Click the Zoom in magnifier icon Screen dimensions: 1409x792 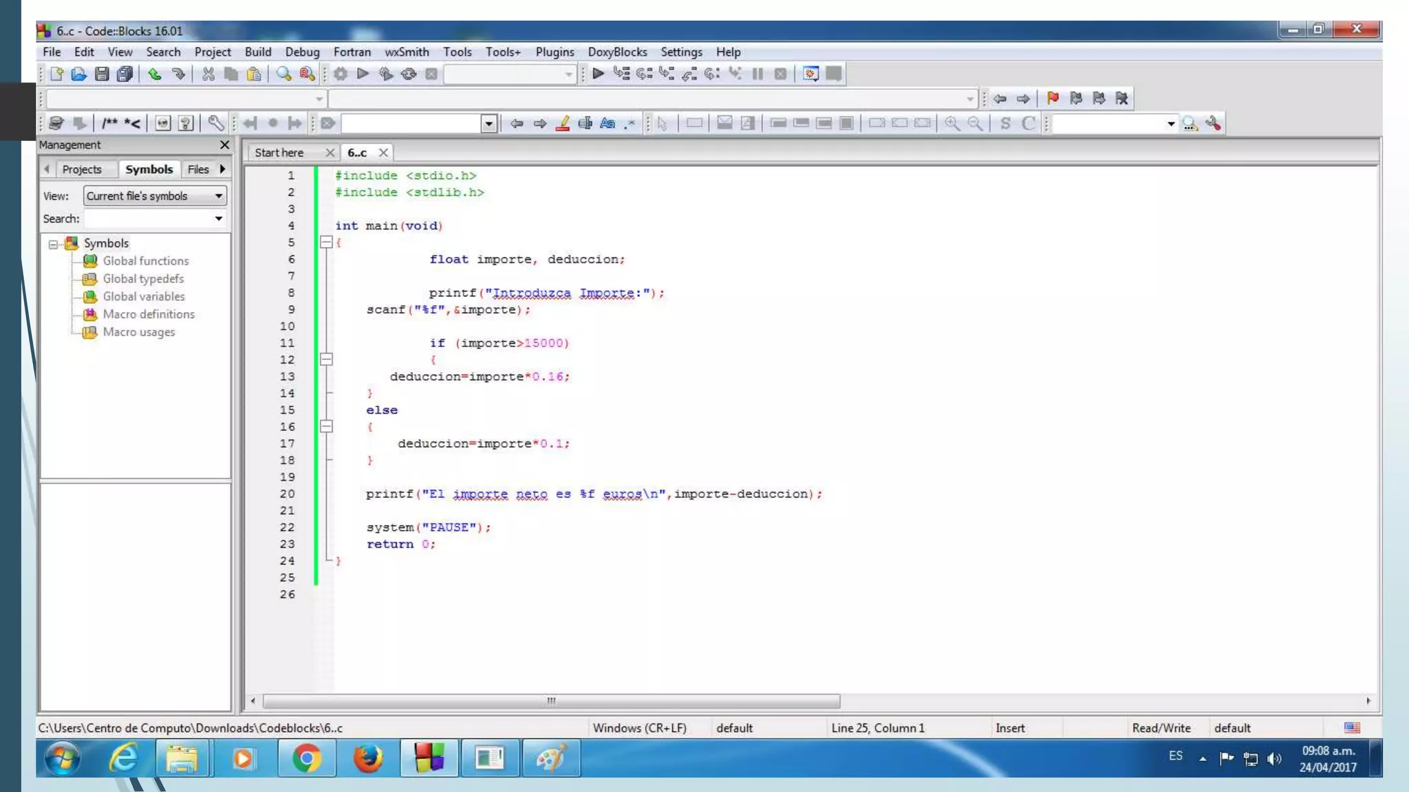click(x=952, y=123)
